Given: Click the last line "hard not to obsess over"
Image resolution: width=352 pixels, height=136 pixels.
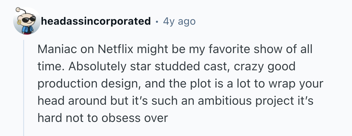Looking at the screenshot, I should [x=102, y=118].
